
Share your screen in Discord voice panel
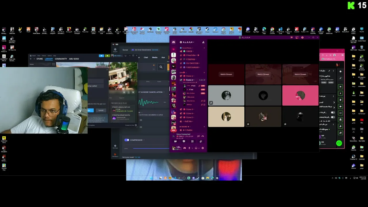[x=184, y=141]
